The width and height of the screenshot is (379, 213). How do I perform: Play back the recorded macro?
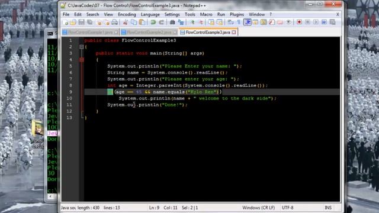(316, 22)
